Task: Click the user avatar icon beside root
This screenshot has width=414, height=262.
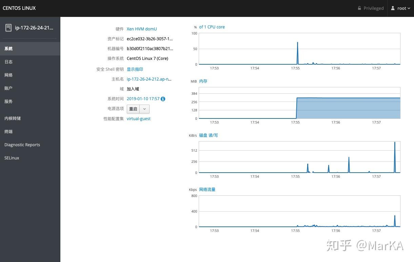Action: pyautogui.click(x=393, y=8)
